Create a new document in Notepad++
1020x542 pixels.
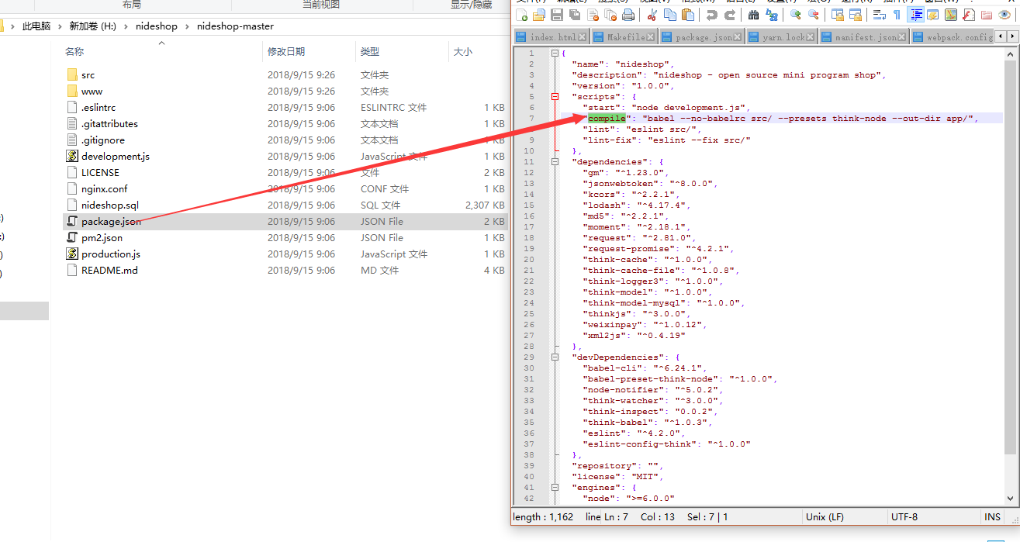(521, 15)
